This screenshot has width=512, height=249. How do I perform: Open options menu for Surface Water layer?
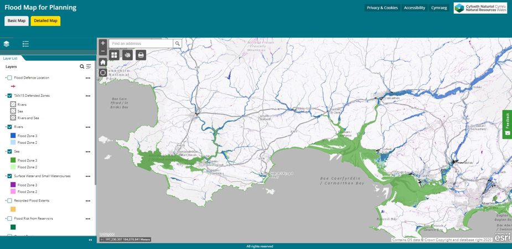[87, 176]
